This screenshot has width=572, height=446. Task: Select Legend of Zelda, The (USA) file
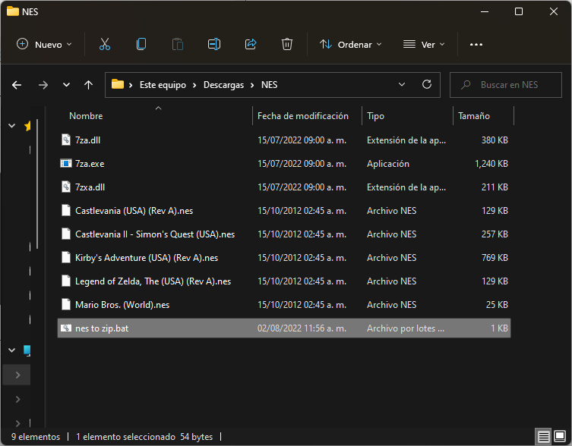(x=153, y=281)
